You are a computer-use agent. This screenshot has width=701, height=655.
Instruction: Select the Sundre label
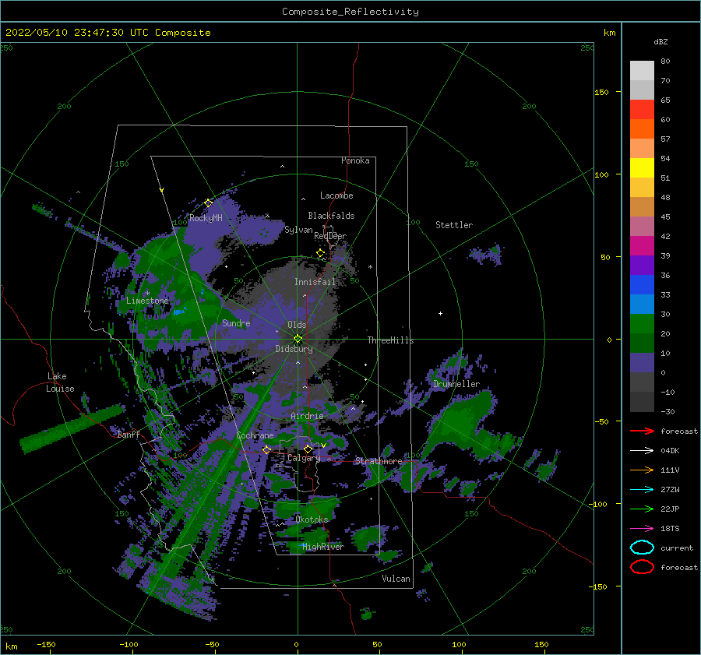(236, 322)
